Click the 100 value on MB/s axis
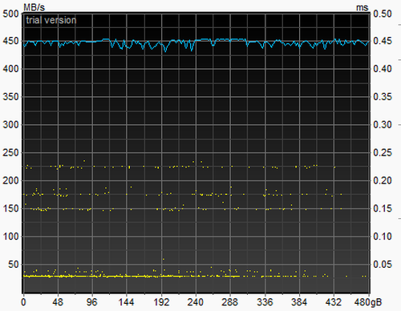This screenshot has height=311, width=401. (10, 236)
